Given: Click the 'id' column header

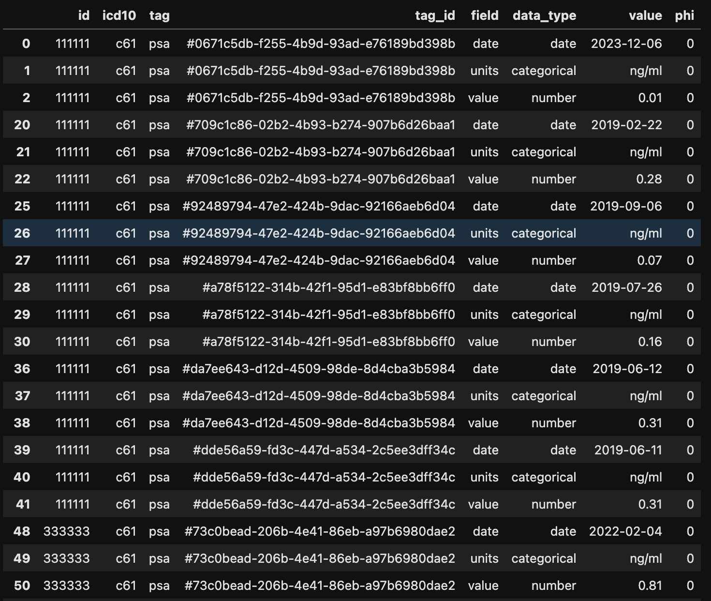Looking at the screenshot, I should [84, 15].
